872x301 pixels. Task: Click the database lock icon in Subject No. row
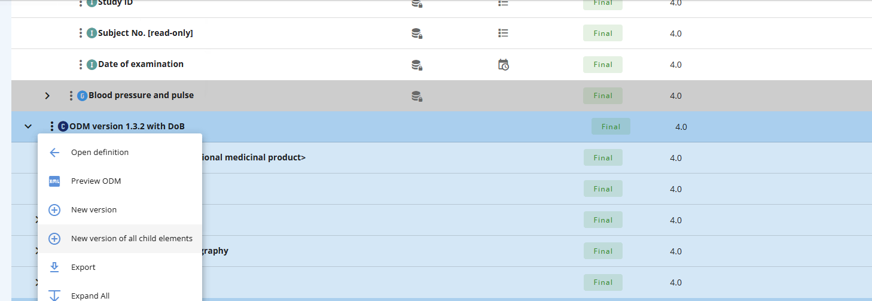pos(417,34)
